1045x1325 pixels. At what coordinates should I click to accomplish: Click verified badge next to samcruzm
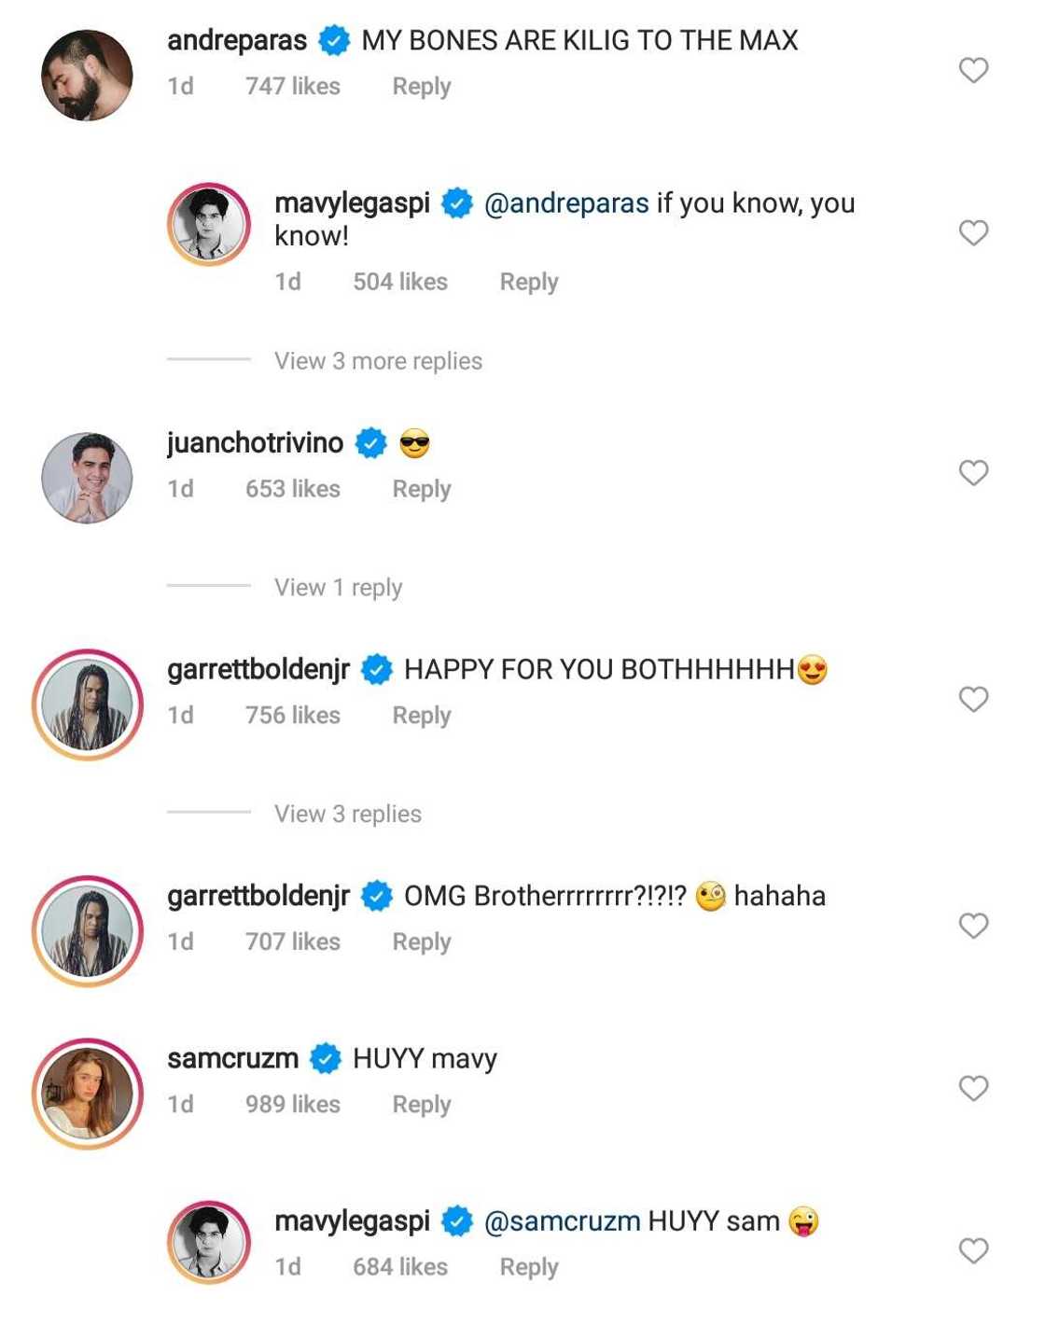point(324,1057)
